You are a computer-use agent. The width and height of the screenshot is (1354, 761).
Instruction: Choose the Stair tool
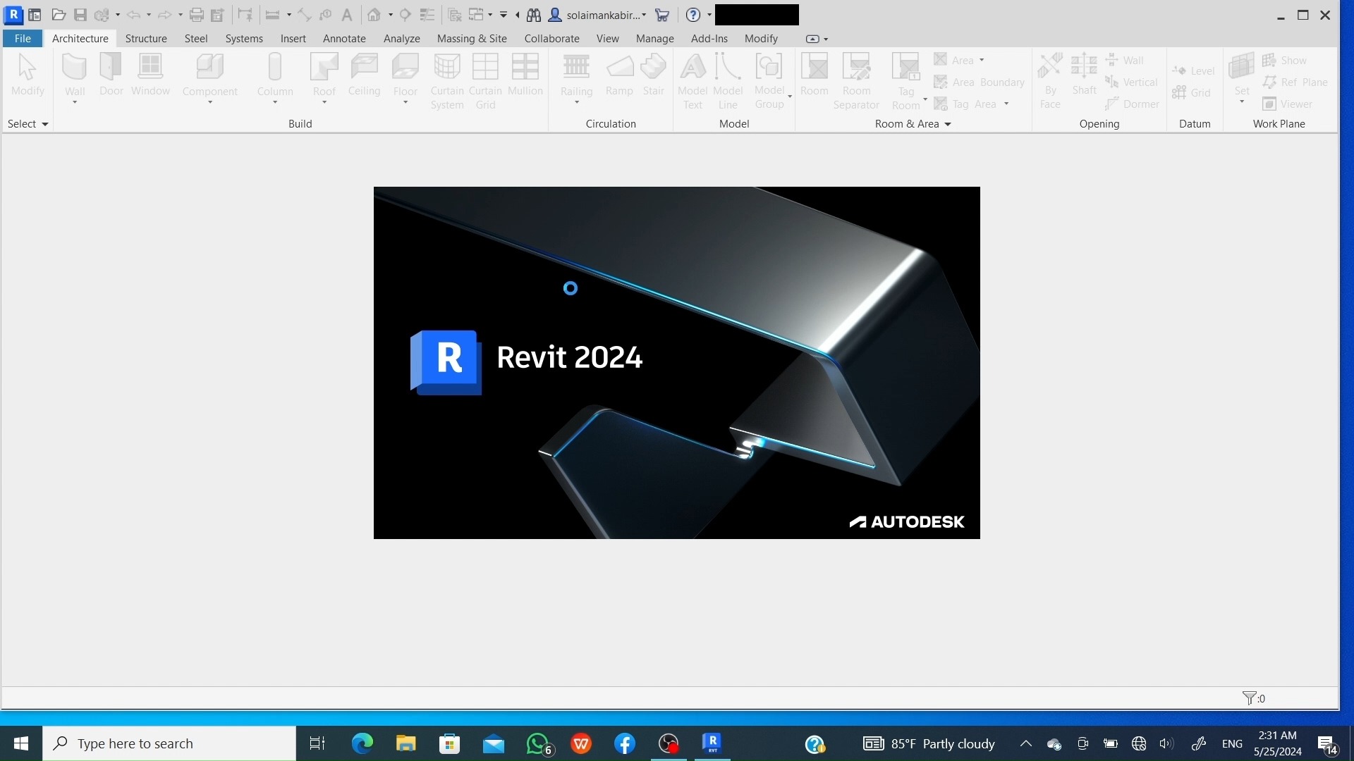654,75
